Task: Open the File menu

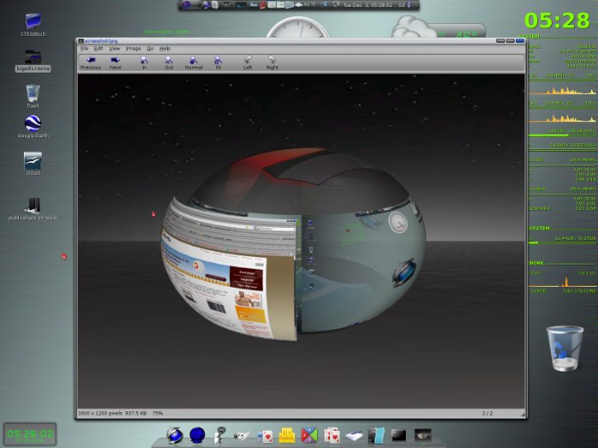Action: (x=85, y=49)
